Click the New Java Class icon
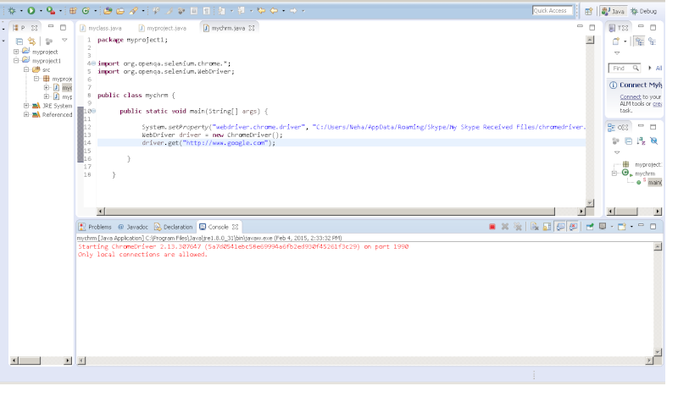Image resolution: width=678 pixels, height=402 pixels. coord(86,10)
